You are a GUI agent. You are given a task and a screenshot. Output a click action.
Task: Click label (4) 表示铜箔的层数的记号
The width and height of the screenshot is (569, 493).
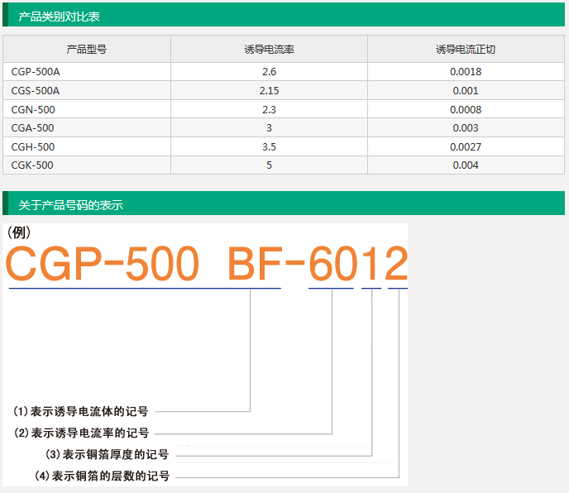pos(103,476)
